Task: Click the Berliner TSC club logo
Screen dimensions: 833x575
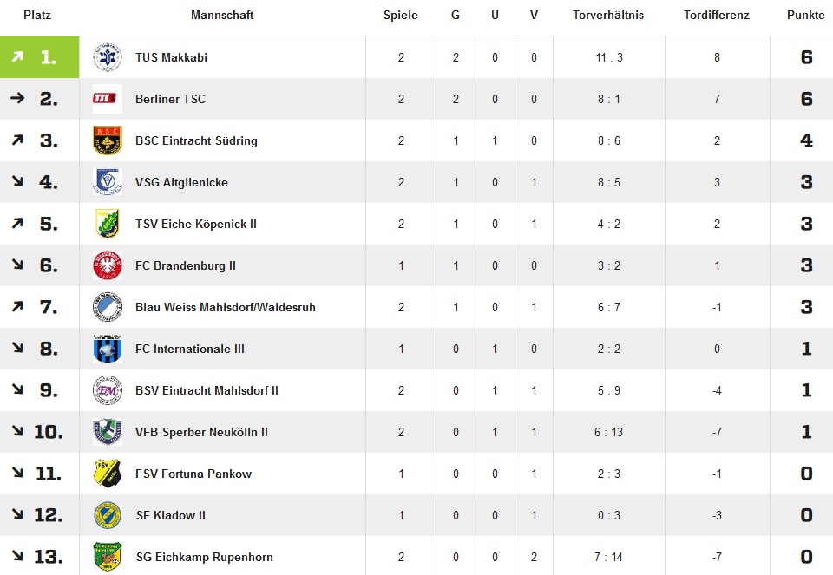Action: pos(107,99)
